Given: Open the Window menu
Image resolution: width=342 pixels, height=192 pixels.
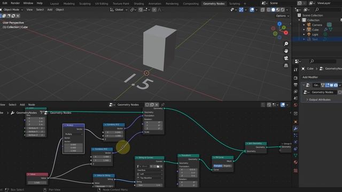Looking at the screenshot, I should [x=28, y=3].
